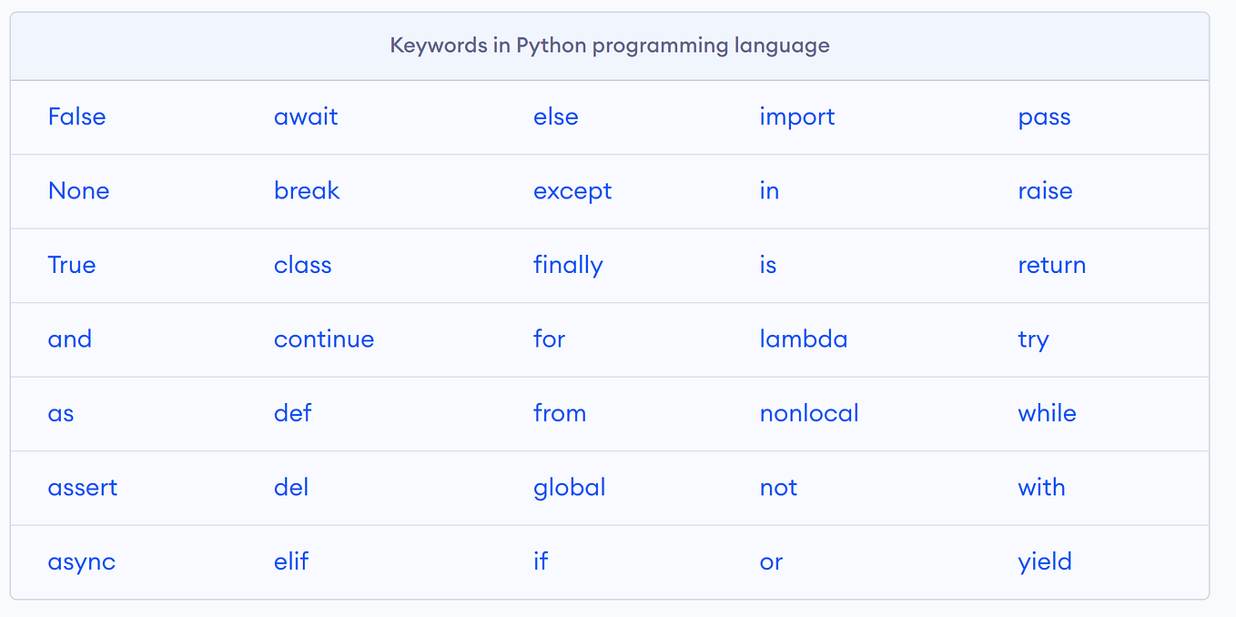Viewport: 1236px width, 617px height.
Task: Open the elif keyword link
Action: click(x=290, y=561)
